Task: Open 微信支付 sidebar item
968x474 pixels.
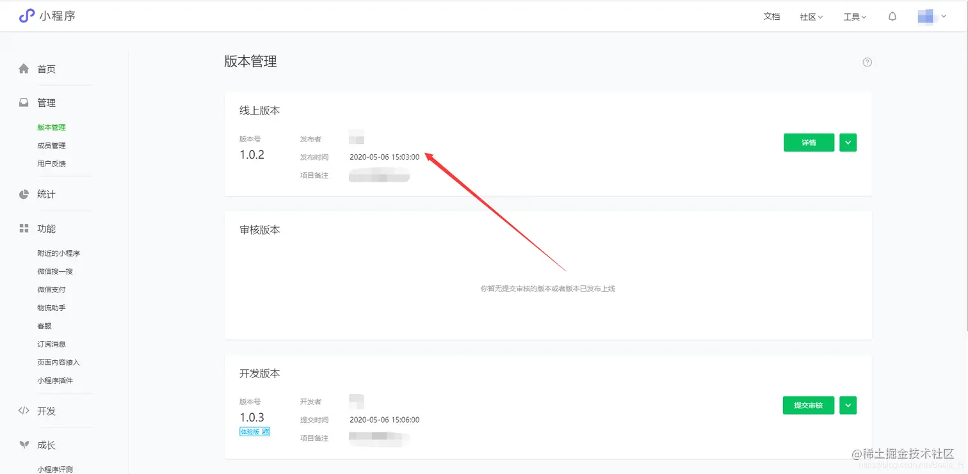Action: click(51, 289)
